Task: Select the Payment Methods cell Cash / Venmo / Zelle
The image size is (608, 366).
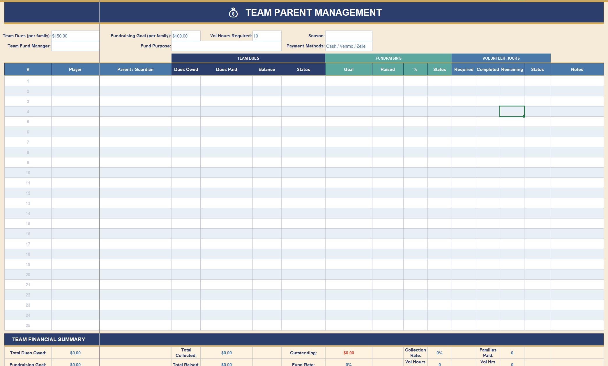Action: [349, 46]
